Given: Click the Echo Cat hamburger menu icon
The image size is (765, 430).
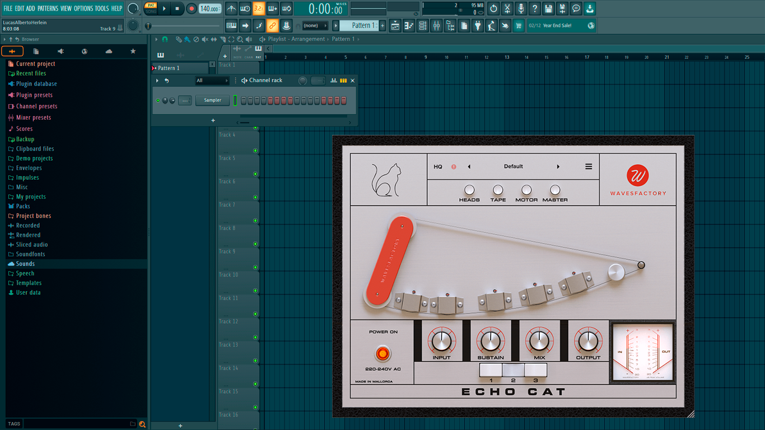Looking at the screenshot, I should pos(589,166).
